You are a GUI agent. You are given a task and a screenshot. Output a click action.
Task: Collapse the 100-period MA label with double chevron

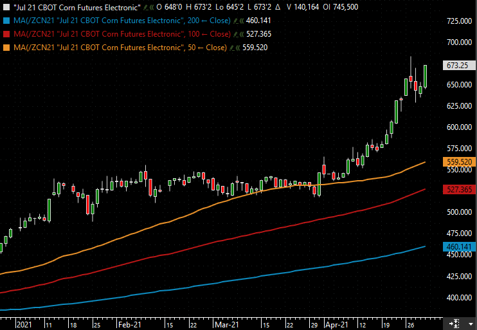click(x=242, y=34)
